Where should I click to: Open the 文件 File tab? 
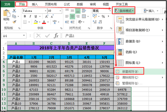point(7,4)
